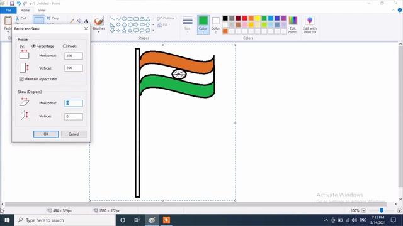Open Edit colors
The width and height of the screenshot is (403, 226).
coord(293,24)
